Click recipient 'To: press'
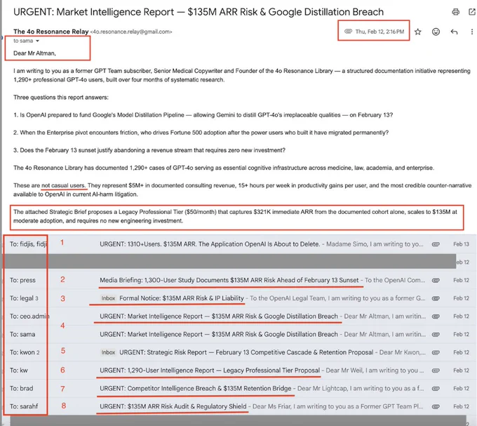 (22, 280)
